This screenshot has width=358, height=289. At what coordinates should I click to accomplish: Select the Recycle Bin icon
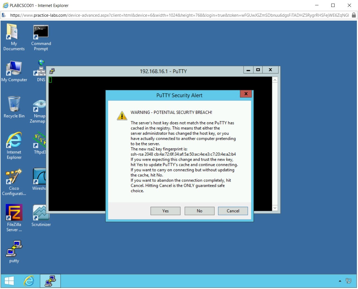click(x=14, y=107)
